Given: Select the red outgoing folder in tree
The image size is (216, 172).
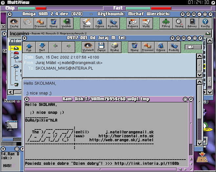Looking at the screenshot, I should (16, 53).
